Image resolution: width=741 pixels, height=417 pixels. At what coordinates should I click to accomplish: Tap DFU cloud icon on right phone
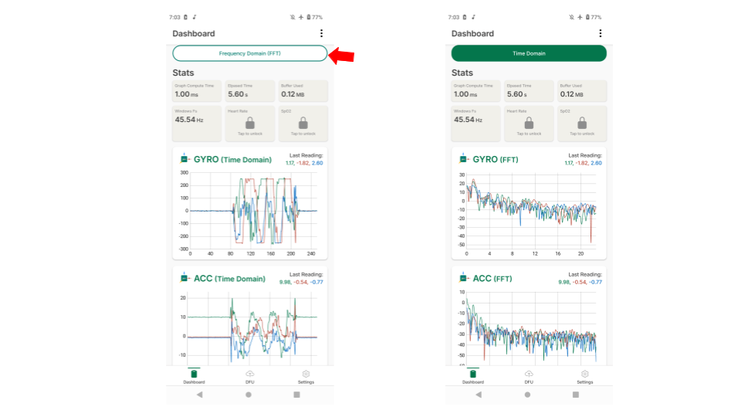pos(529,374)
